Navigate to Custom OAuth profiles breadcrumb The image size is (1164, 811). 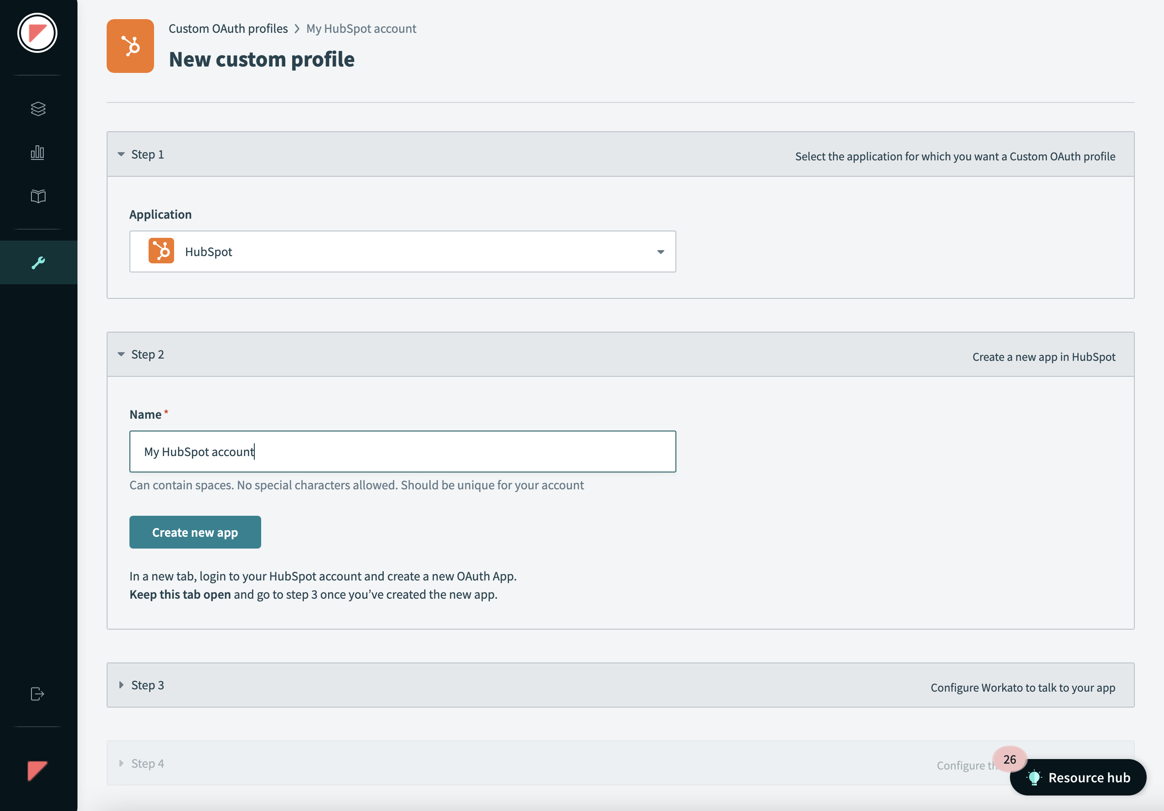point(228,28)
